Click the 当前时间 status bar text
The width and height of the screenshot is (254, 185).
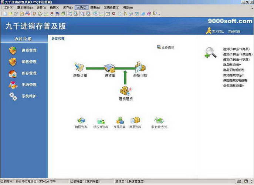(x=28, y=181)
